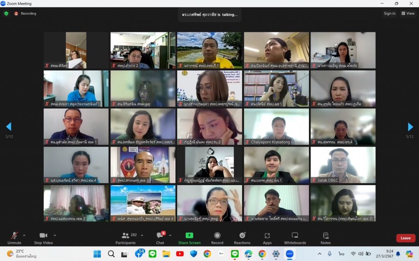Open the Participants panel
This screenshot has height=261, width=419.
pyautogui.click(x=126, y=238)
